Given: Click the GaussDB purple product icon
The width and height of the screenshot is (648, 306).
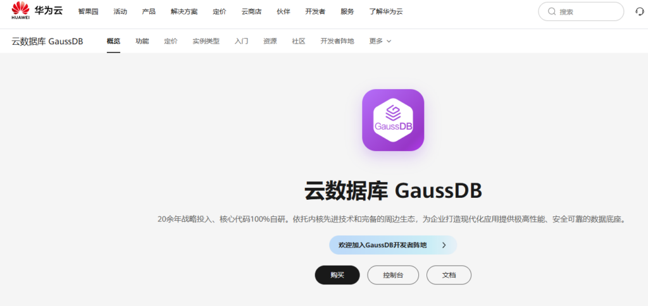Looking at the screenshot, I should [393, 120].
